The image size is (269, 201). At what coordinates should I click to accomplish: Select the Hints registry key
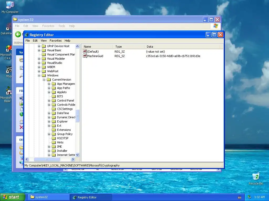pyautogui.click(x=60, y=142)
